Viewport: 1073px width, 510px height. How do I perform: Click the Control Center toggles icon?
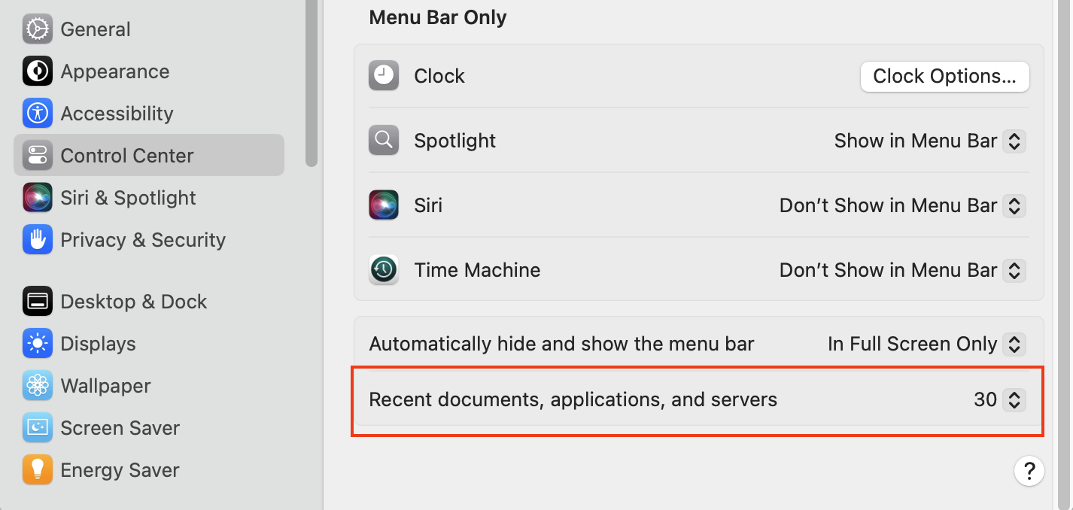point(38,156)
